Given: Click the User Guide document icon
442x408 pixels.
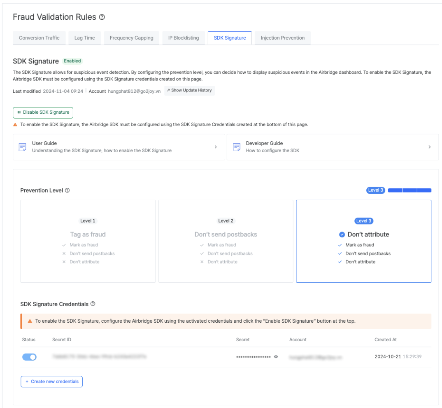Looking at the screenshot, I should pyautogui.click(x=23, y=147).
